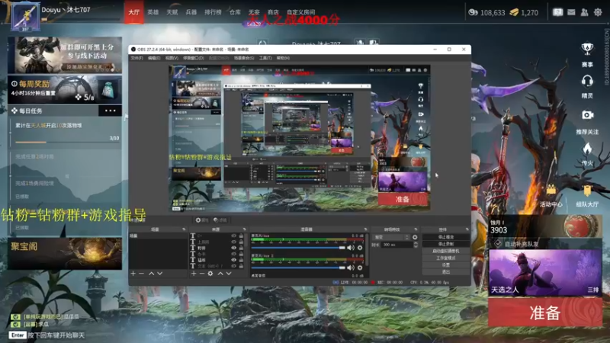610x343 pixels.
Task: Open the 推荐关注 camera icon
Action: click(587, 115)
